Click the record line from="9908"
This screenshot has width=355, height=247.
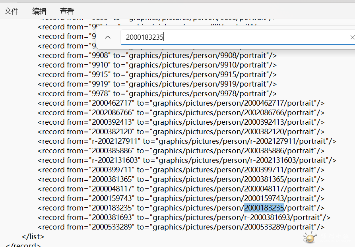[157, 56]
